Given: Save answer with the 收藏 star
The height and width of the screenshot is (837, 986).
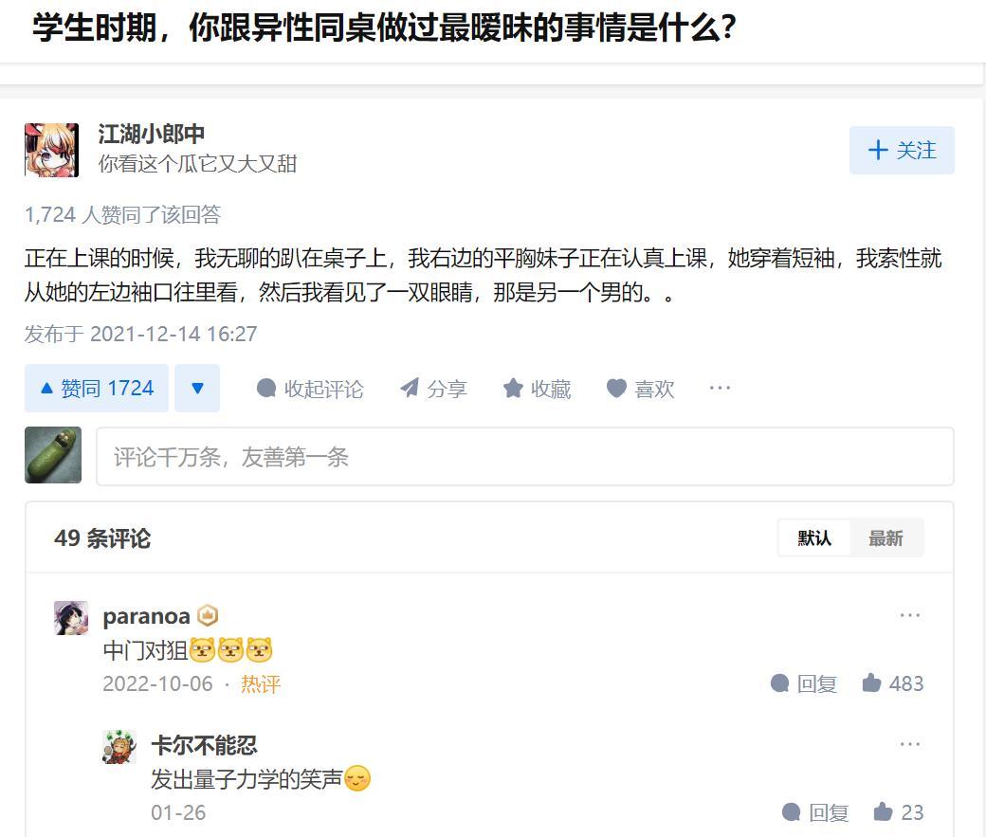Looking at the screenshot, I should pos(537,389).
